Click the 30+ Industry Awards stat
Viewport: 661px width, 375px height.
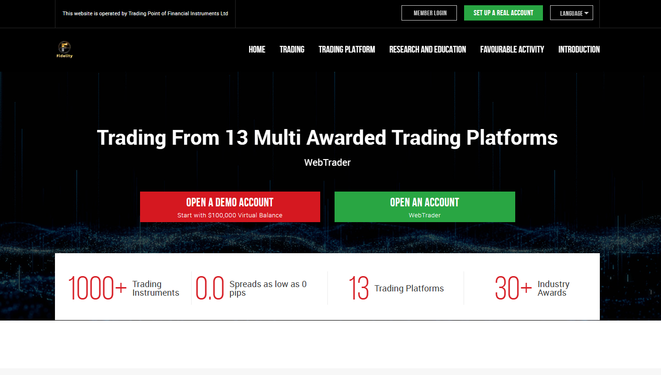click(531, 288)
